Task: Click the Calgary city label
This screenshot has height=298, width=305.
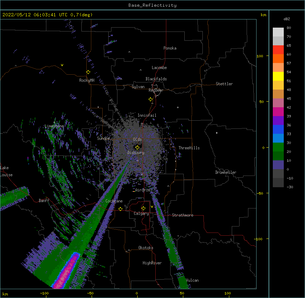Action: pos(141,213)
